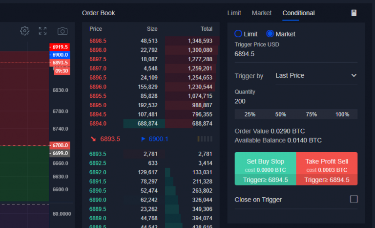Viewport: 375px width, 228px height.
Task: Enable the Close on Trigger checkbox
Action: 354,199
